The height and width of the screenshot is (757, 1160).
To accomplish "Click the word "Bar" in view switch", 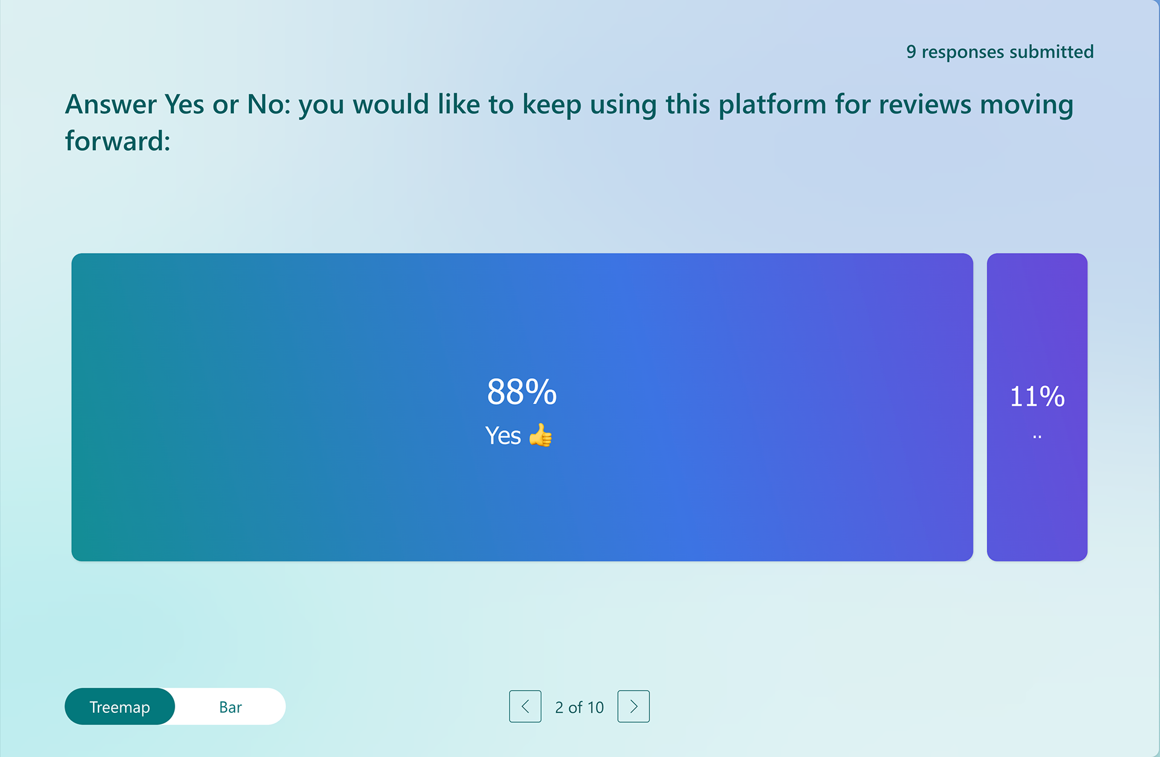I will point(230,707).
